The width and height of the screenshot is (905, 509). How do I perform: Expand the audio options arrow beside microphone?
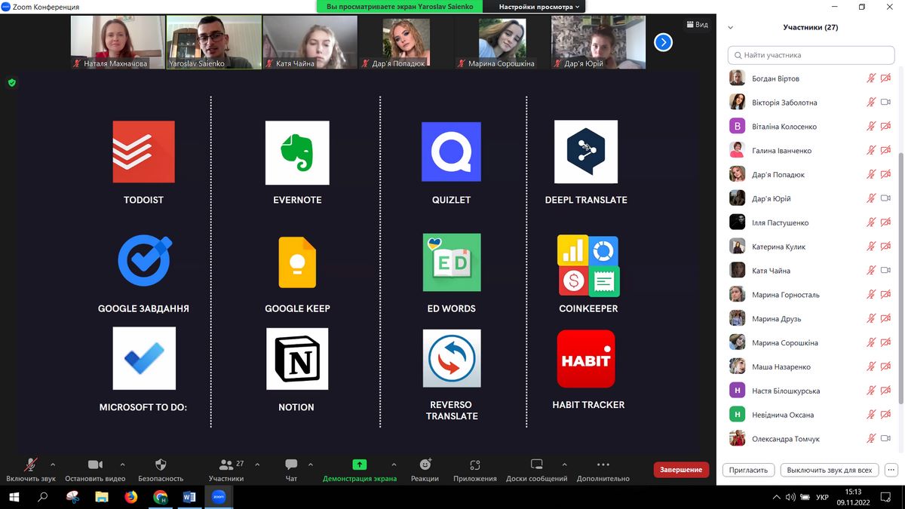53,465
